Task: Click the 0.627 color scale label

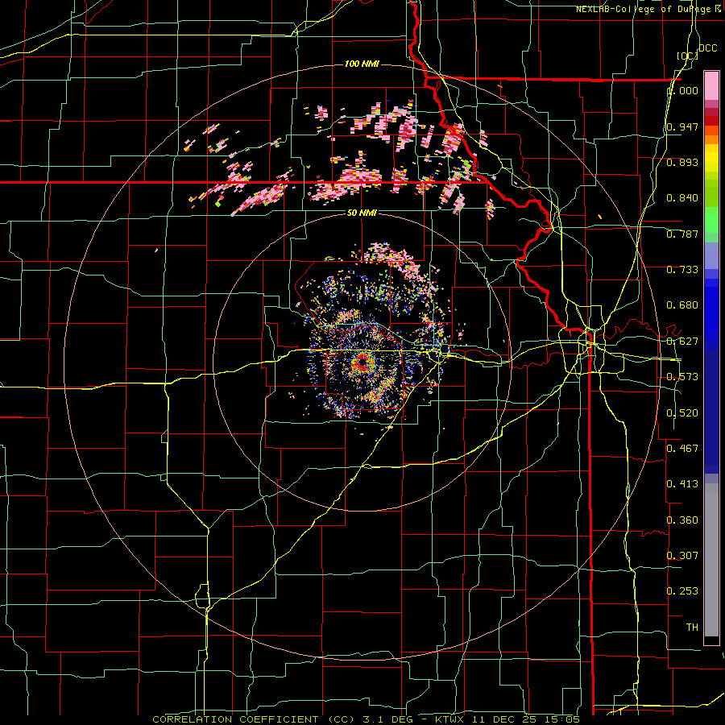Action: [x=682, y=342]
